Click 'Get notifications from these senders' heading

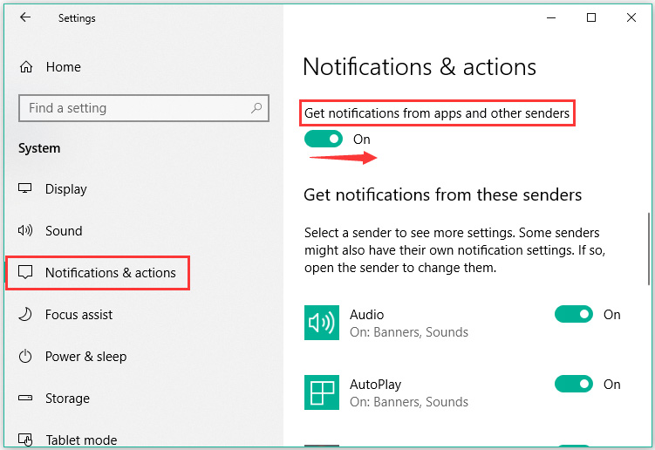coord(443,195)
